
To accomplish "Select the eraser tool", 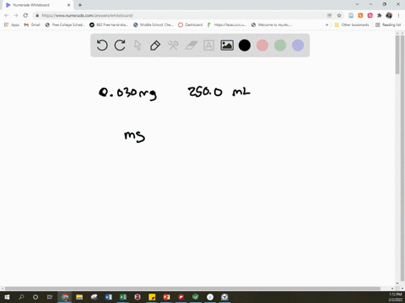I will [x=192, y=45].
